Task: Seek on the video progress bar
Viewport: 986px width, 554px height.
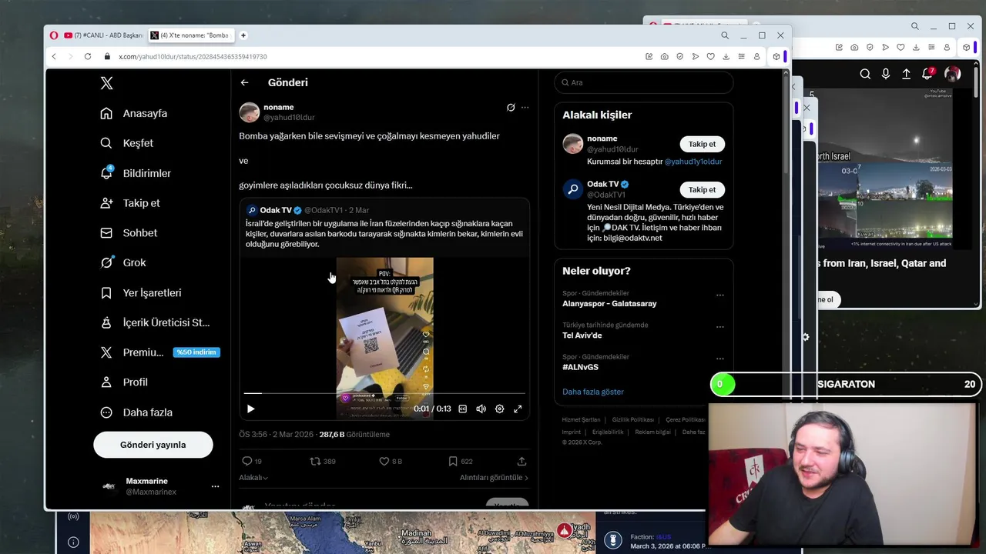Action: [x=384, y=393]
